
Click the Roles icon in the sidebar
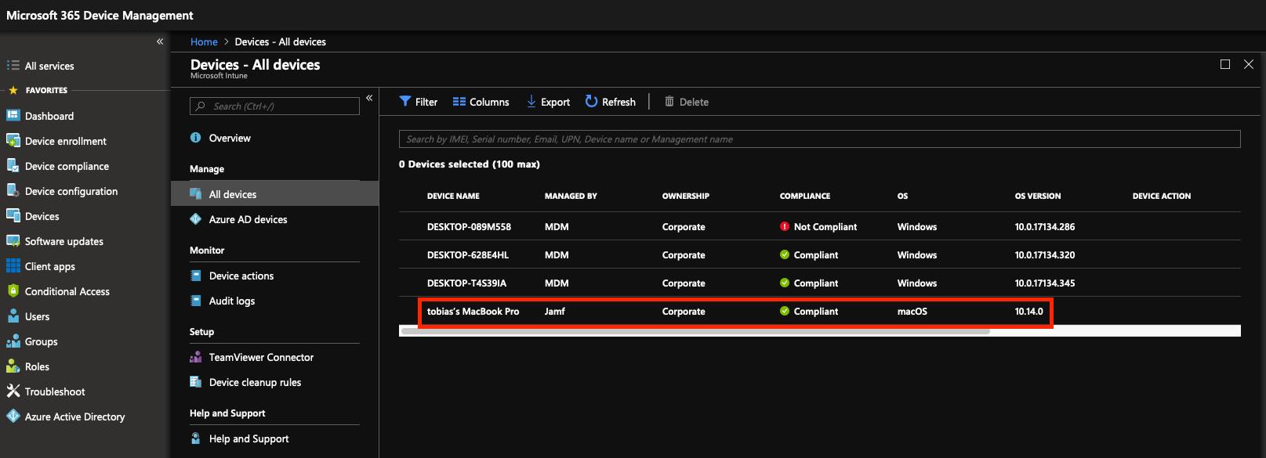(13, 366)
